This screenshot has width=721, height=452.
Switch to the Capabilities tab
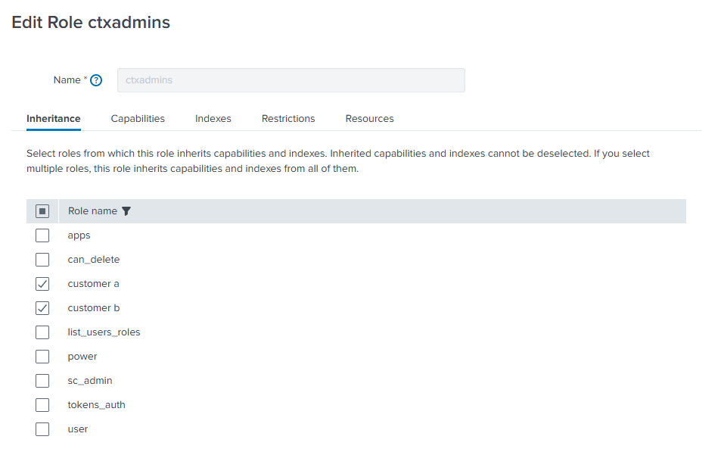click(138, 118)
